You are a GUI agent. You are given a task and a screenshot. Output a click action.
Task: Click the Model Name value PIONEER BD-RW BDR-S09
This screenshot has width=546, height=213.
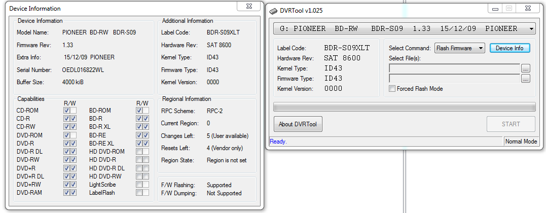(x=99, y=32)
